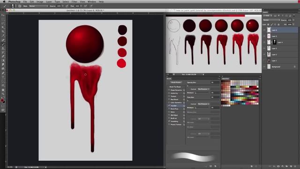Image resolution: width=300 pixels, height=169 pixels.
Task: Select the Lasso tool
Action: tap(3, 23)
